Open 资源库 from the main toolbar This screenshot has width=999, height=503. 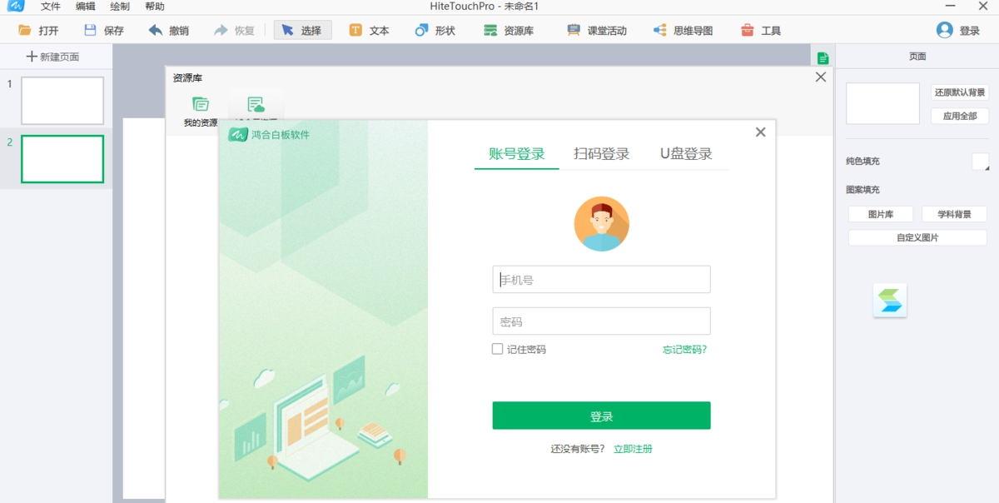coord(509,31)
